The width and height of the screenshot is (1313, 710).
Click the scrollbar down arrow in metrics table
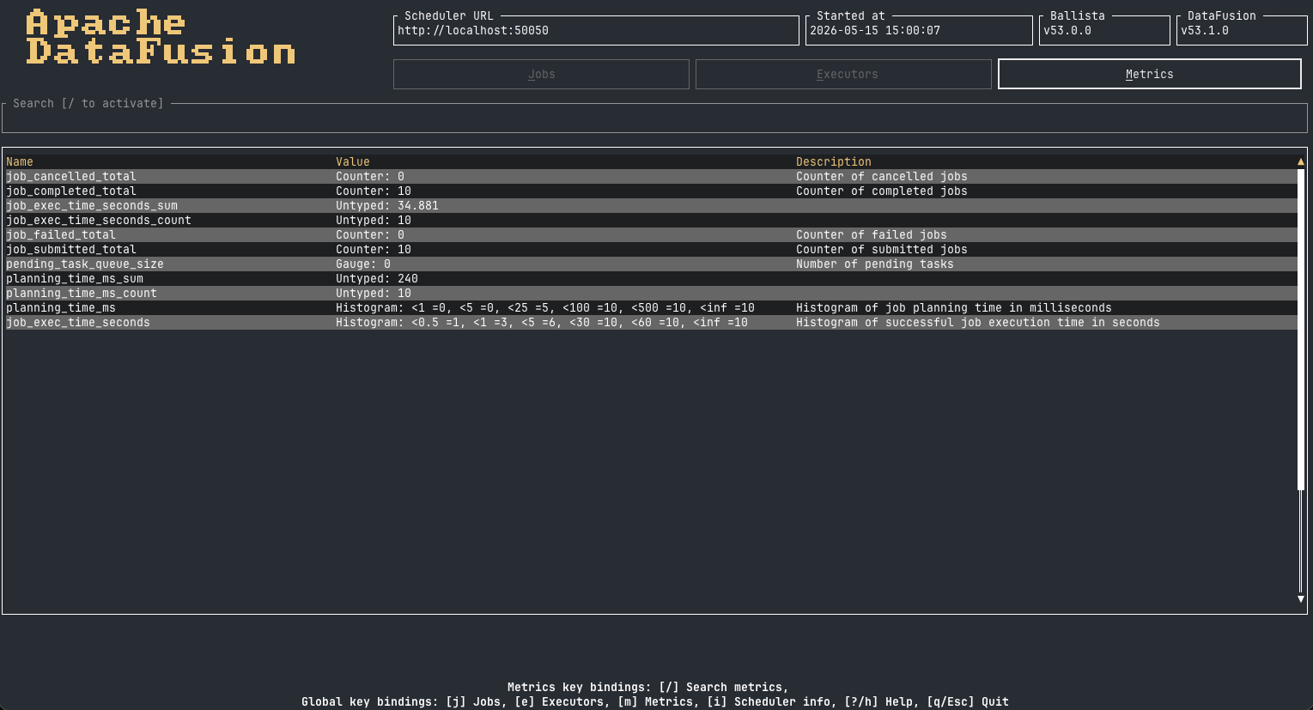click(1301, 599)
